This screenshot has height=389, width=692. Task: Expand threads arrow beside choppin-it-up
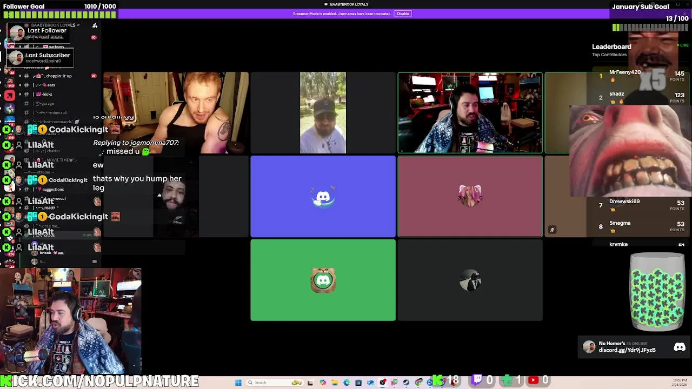tap(20, 76)
